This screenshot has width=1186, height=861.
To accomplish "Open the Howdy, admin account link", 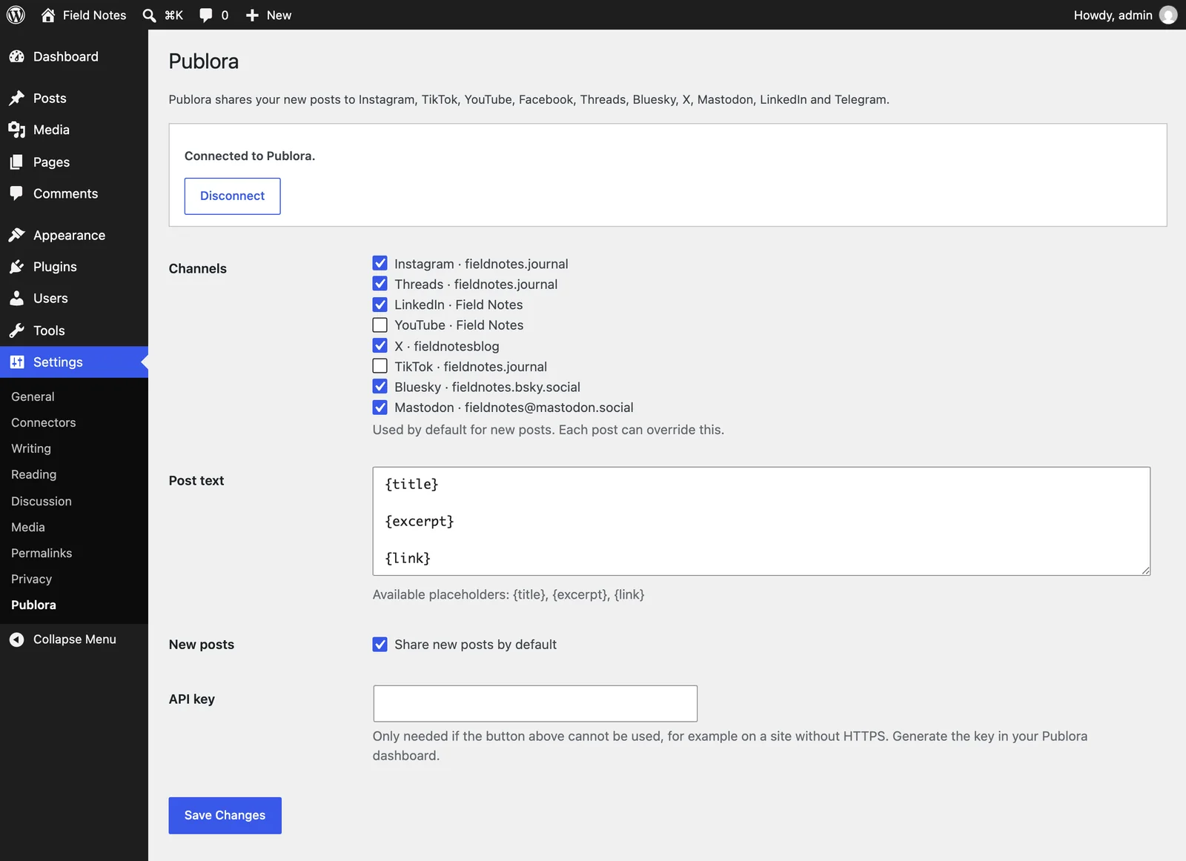I will pyautogui.click(x=1113, y=15).
